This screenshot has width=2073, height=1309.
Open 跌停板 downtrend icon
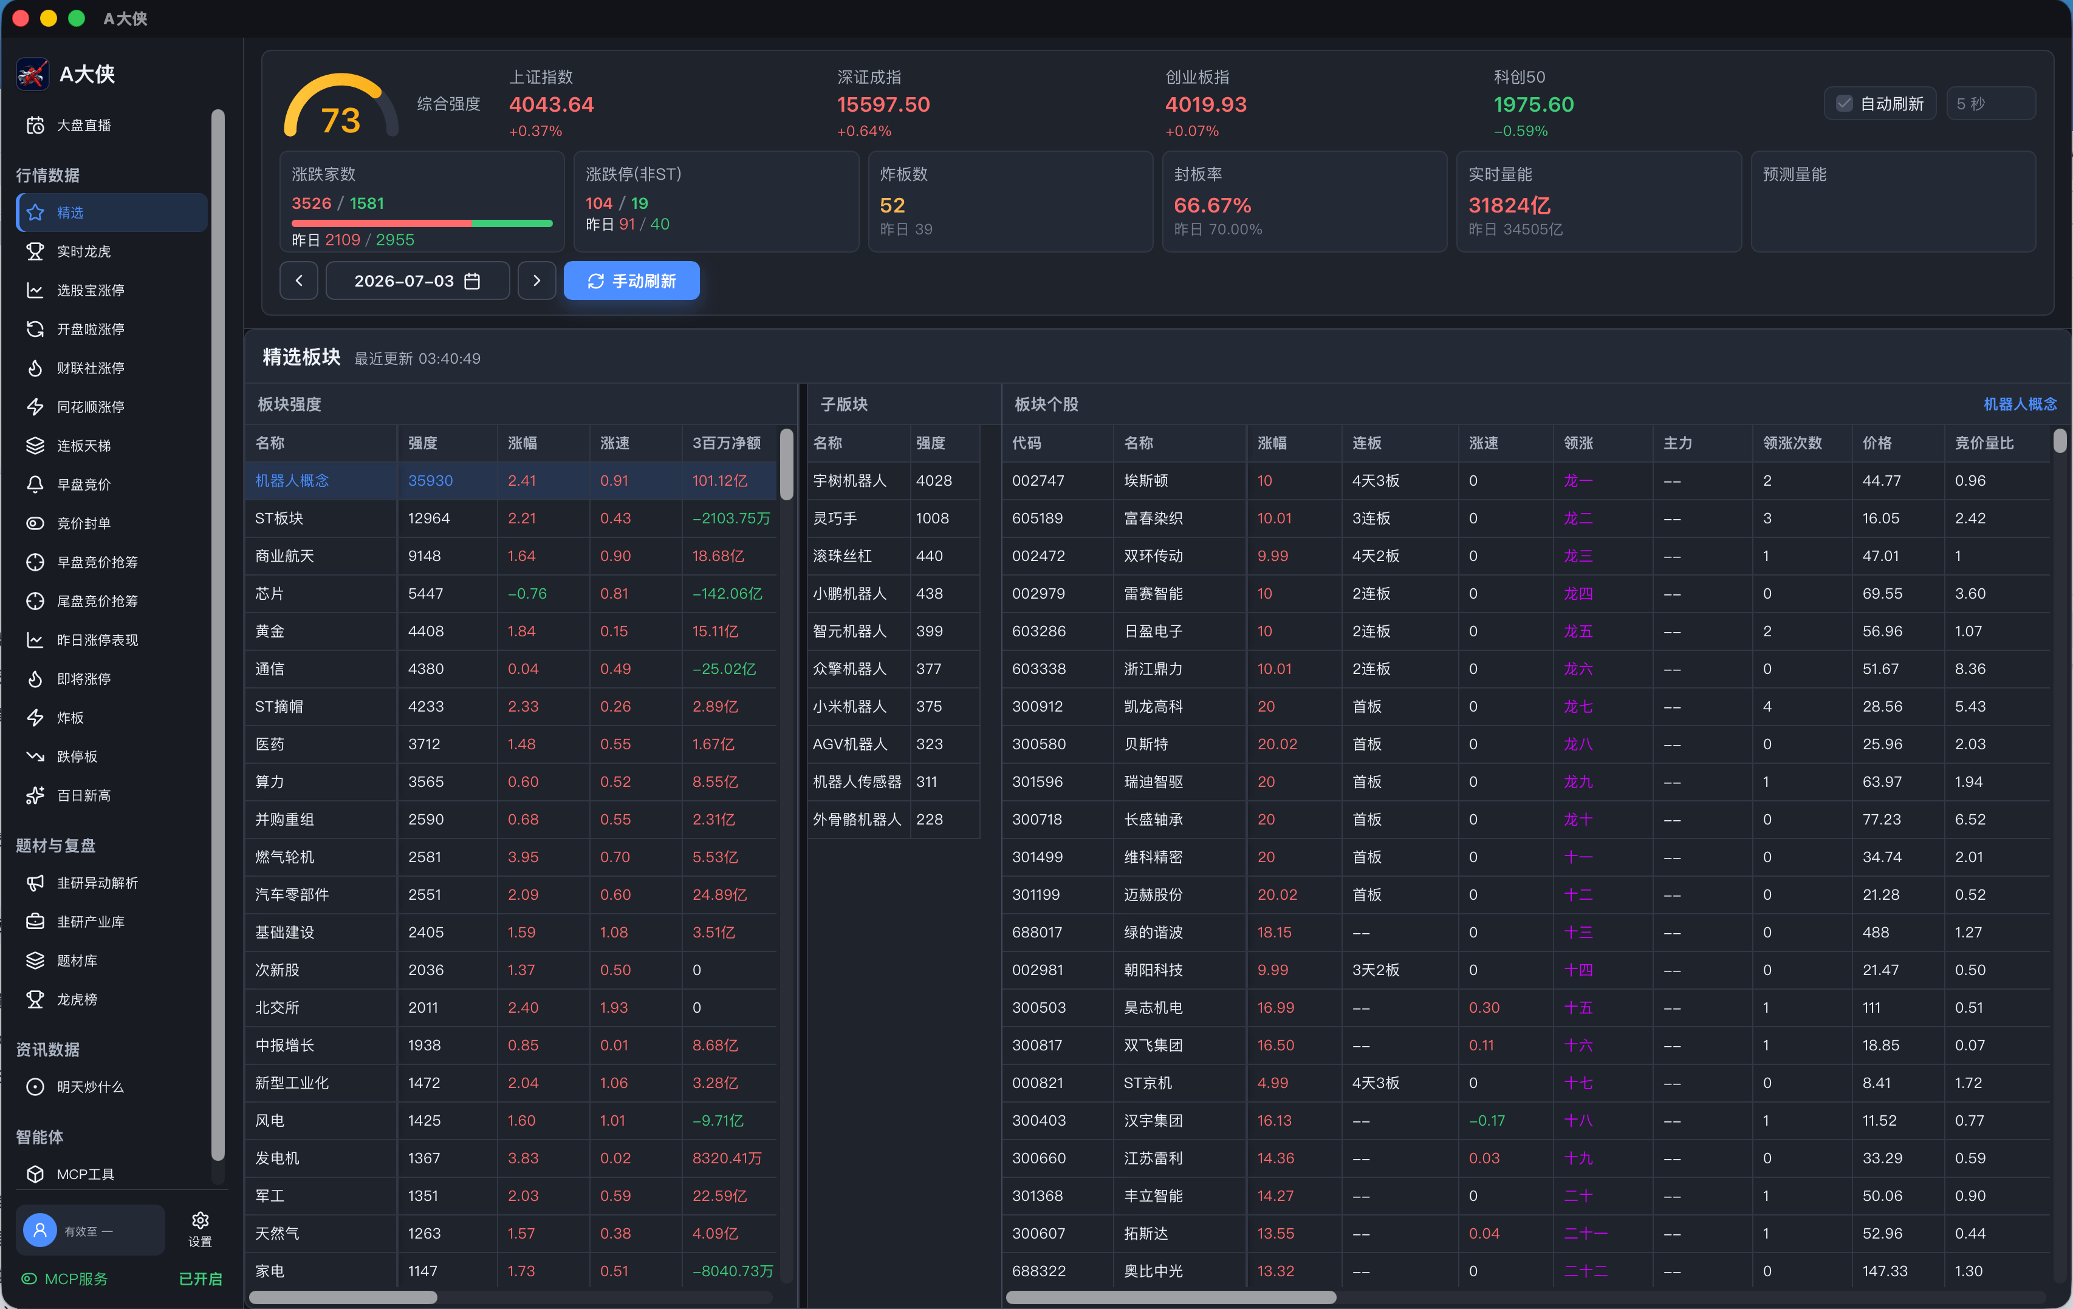pyautogui.click(x=35, y=756)
